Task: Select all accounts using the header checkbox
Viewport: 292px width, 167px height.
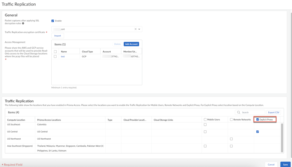Action: point(55,51)
